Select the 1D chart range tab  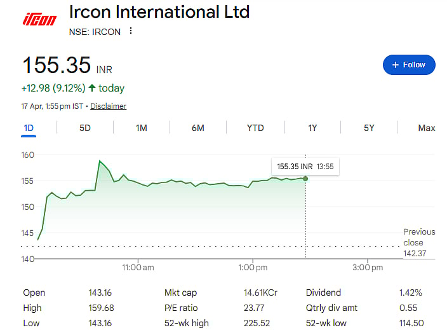coord(29,128)
